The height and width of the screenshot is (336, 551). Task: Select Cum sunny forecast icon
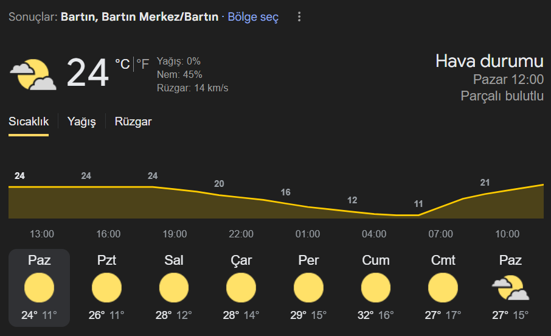pos(376,288)
